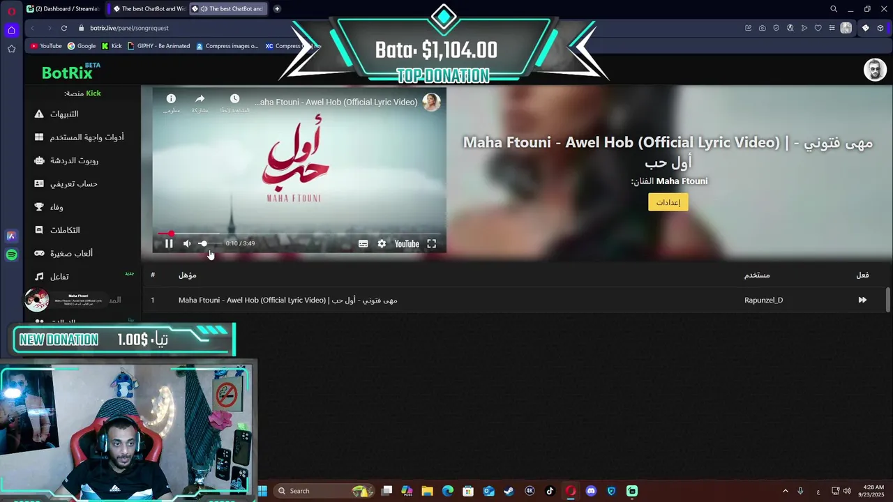Viewport: 893px width, 502px height.
Task: Click the Opera tab search magnifier
Action: pyautogui.click(x=834, y=9)
